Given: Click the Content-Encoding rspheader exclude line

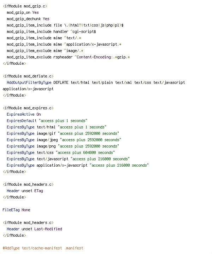Looking at the screenshot, I should pyautogui.click(x=68, y=57).
